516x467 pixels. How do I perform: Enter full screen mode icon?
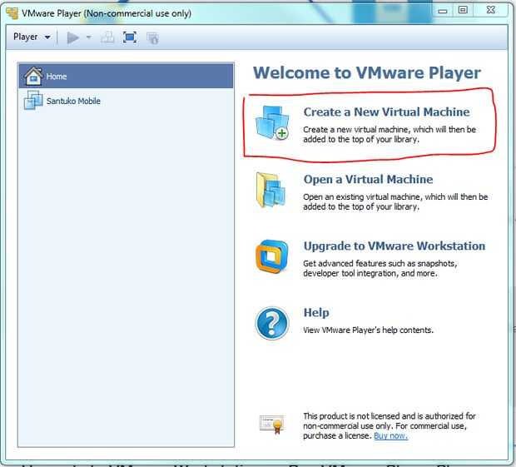(130, 37)
